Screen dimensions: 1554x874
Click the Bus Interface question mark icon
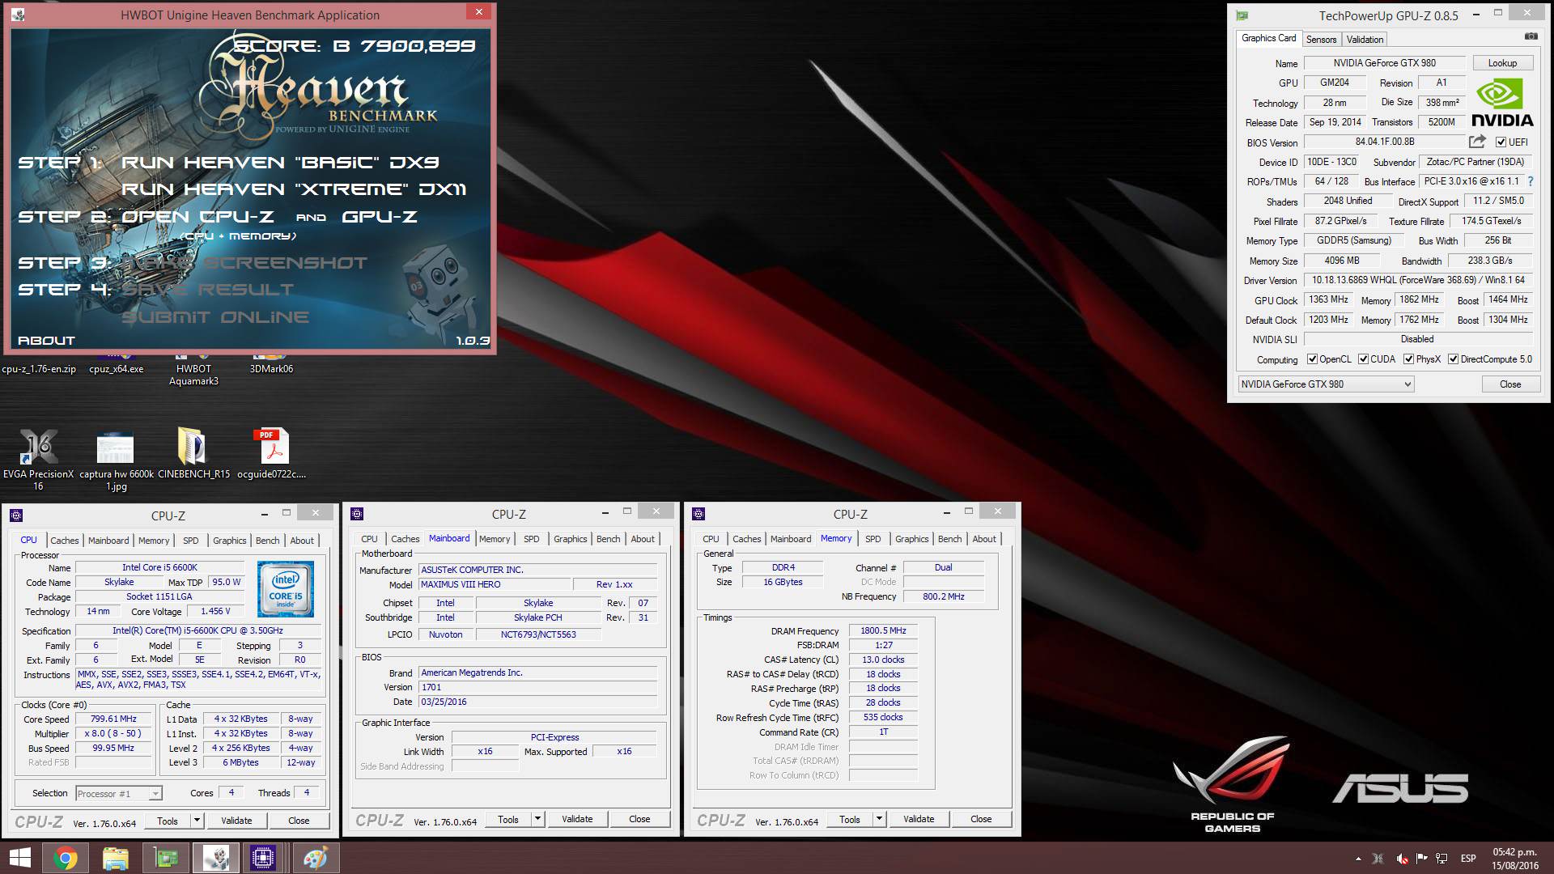point(1531,181)
